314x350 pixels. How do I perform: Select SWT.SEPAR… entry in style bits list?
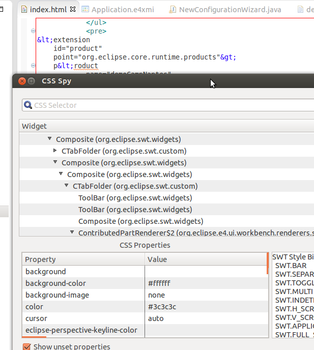294,274
